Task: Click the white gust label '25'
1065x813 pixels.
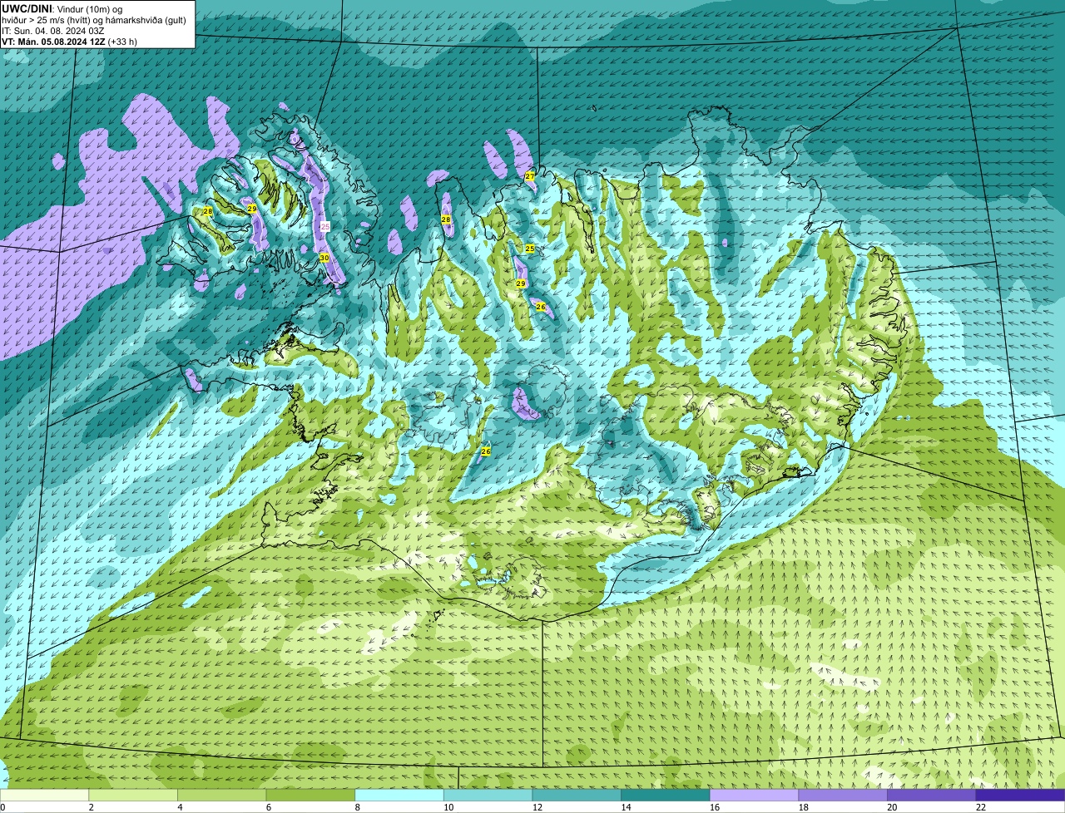Action: [325, 226]
